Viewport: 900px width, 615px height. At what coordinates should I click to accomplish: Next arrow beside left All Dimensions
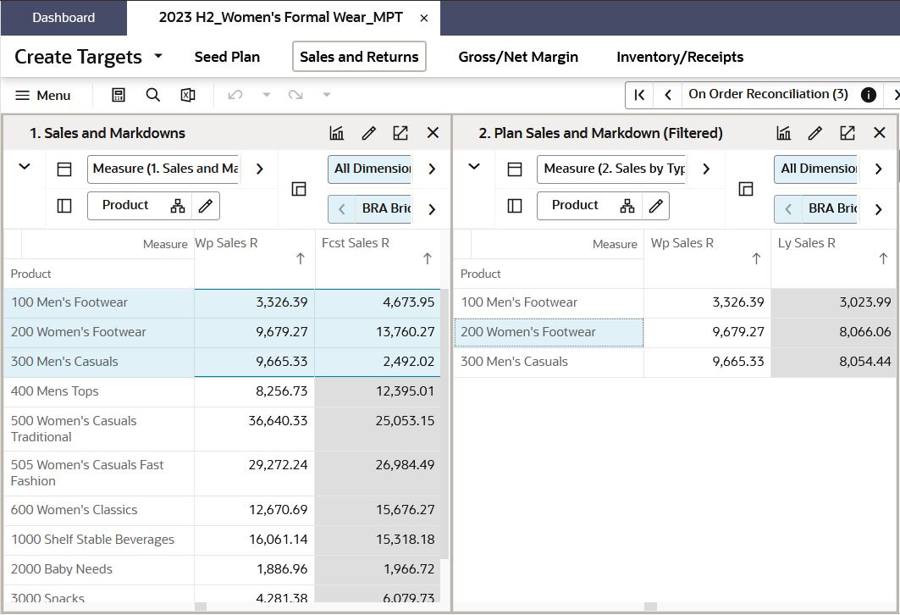click(x=432, y=169)
